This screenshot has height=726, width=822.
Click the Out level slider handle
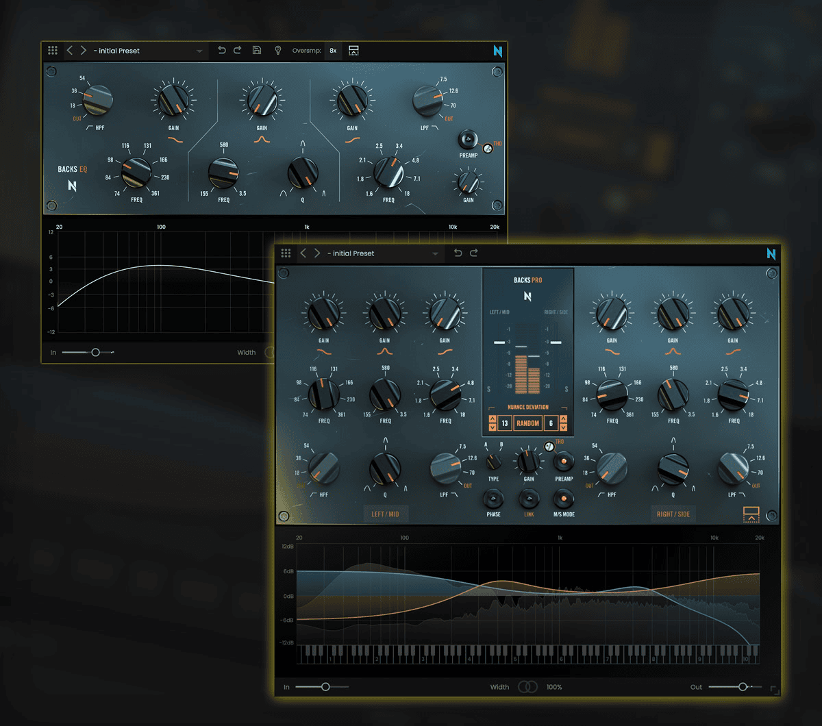click(x=742, y=686)
